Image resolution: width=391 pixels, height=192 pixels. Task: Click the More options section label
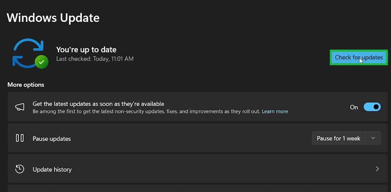tap(26, 85)
